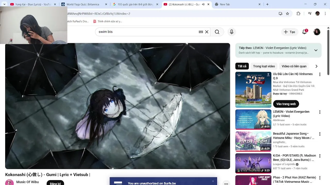
Task: Open options for LEMON Violet Evergarden video
Action: (x=320, y=112)
